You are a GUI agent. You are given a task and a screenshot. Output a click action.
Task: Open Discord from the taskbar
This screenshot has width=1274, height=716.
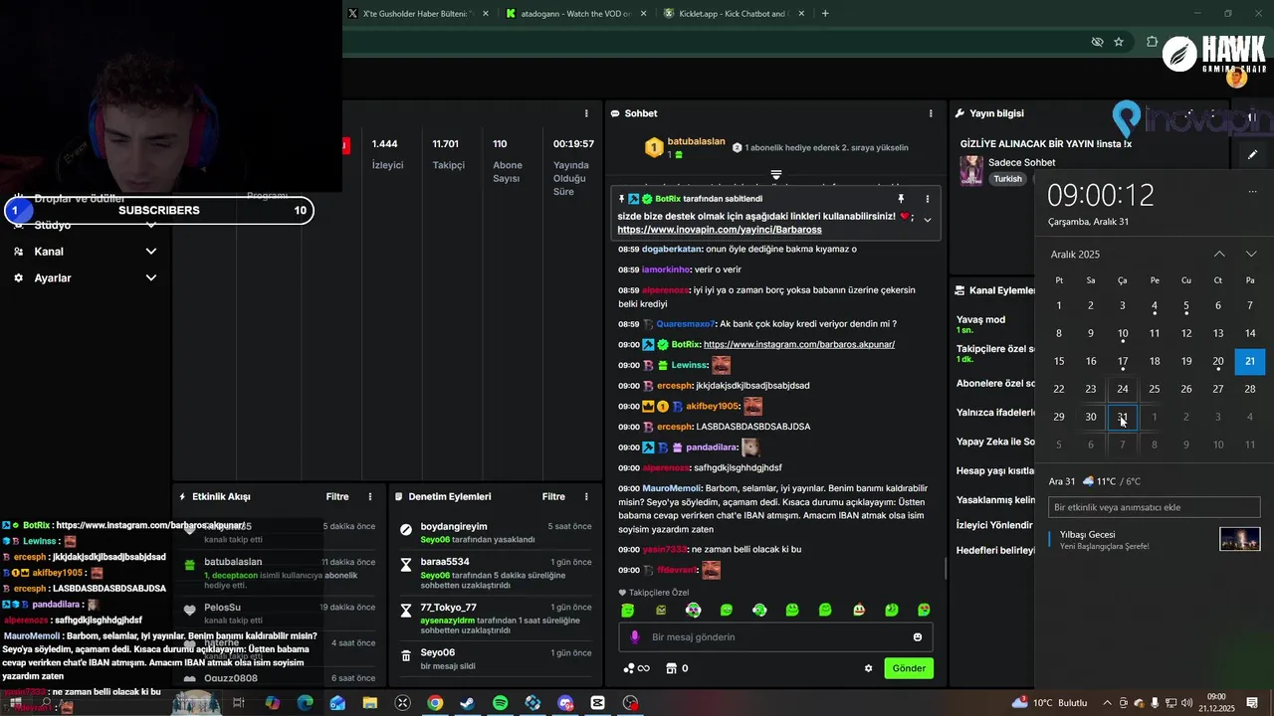pos(565,703)
